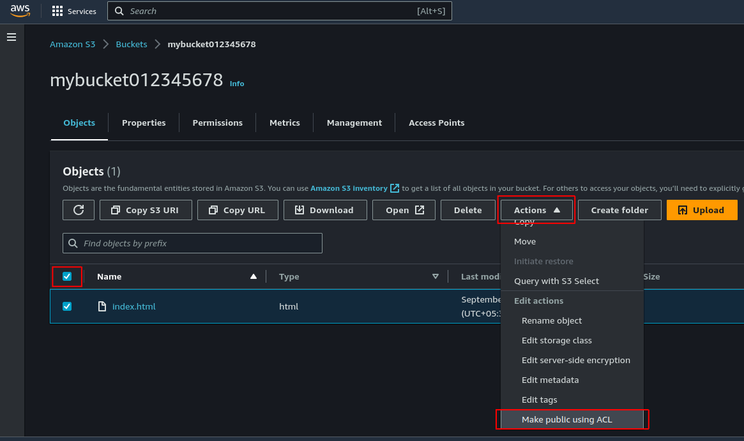Choose Make public using ACL

pyautogui.click(x=572, y=420)
